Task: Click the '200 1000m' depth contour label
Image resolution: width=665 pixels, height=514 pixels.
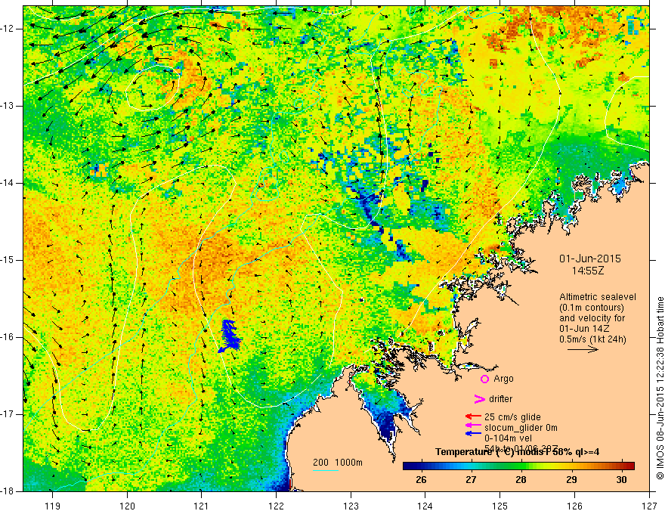Action: click(x=338, y=463)
